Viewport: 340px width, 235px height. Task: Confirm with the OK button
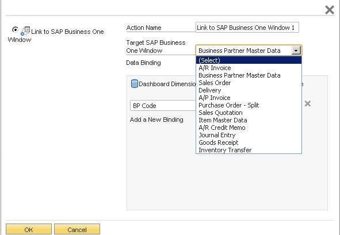coord(29,229)
